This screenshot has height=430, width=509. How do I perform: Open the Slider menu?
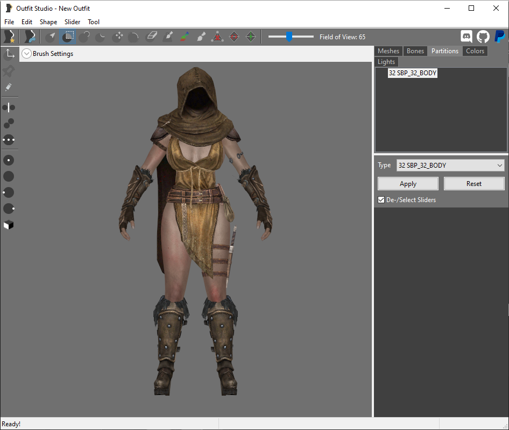(72, 21)
